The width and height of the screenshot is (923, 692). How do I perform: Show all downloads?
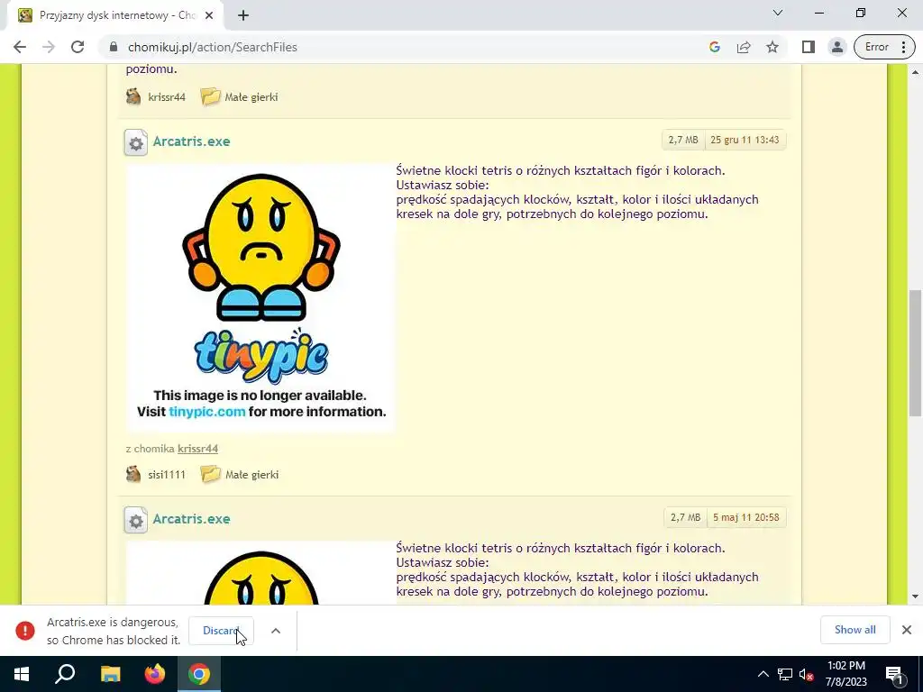click(854, 630)
